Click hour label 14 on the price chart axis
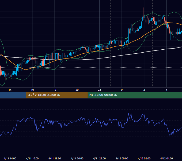Viewport: 182px width, 161px height. pos(10,90)
